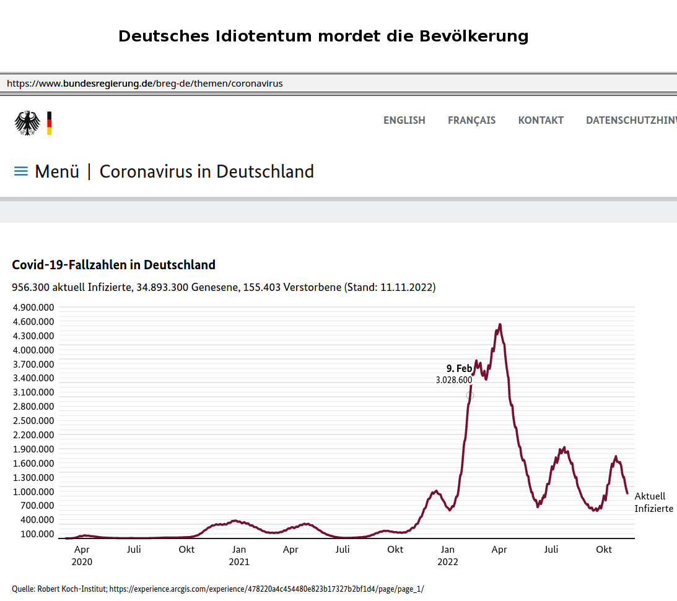The height and width of the screenshot is (601, 677).
Task: Switch language to ENGLISH
Action: click(404, 120)
